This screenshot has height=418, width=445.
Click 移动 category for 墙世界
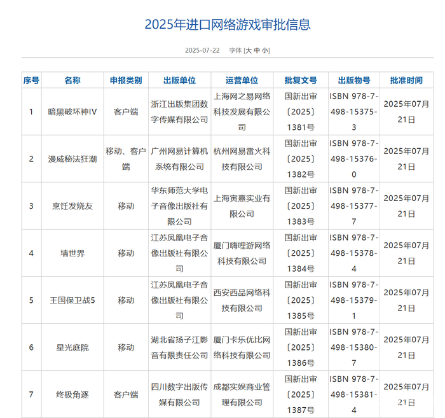(x=126, y=253)
